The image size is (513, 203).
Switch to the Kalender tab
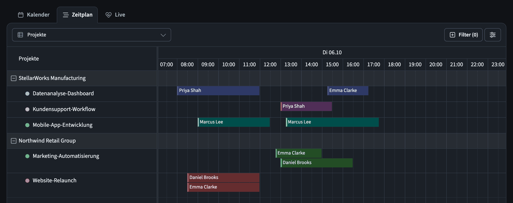pyautogui.click(x=34, y=15)
